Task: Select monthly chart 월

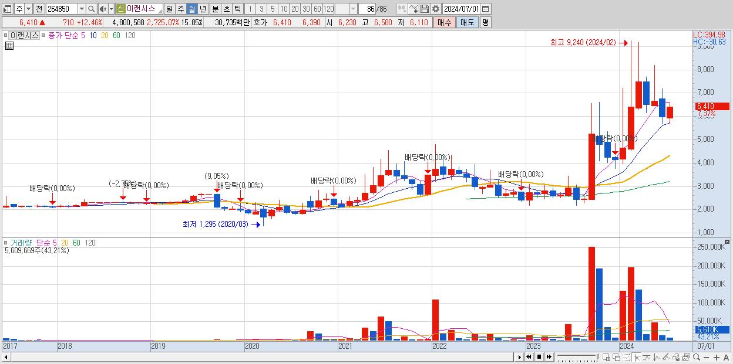Action: (191, 9)
